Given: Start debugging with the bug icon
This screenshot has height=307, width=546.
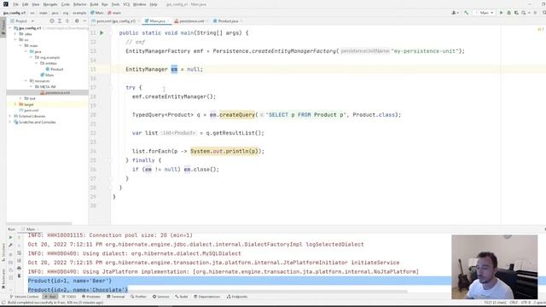Looking at the screenshot, I should click(508, 13).
